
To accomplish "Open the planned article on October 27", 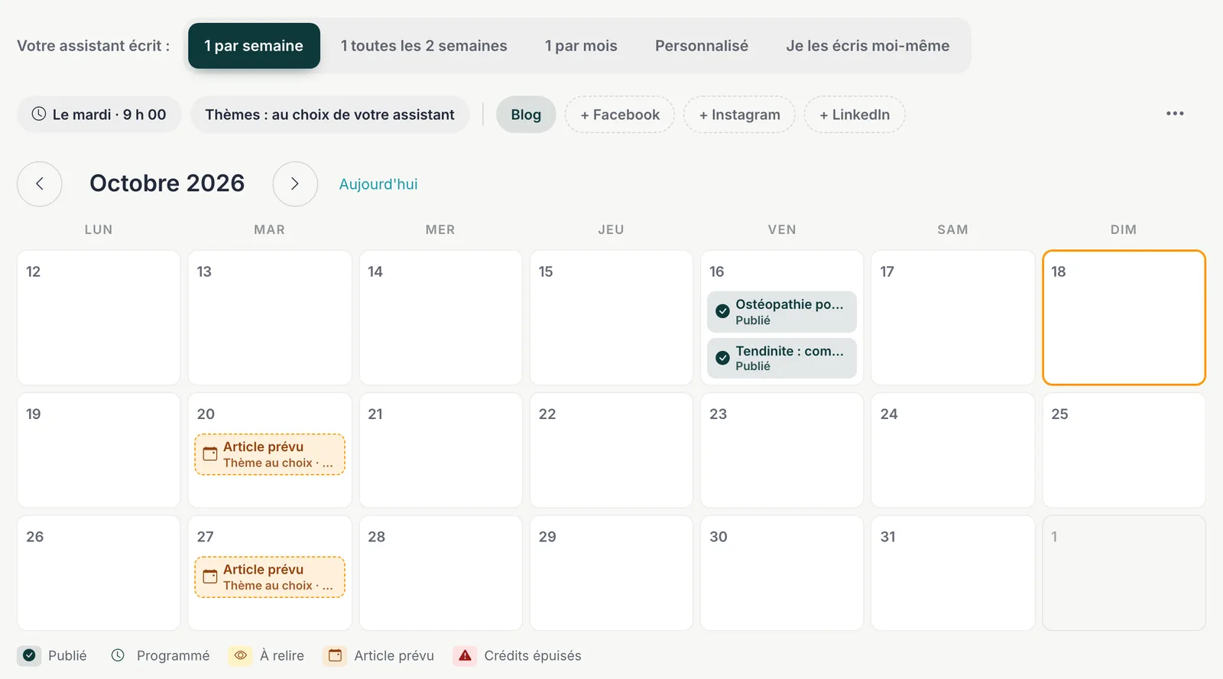I will (x=270, y=577).
